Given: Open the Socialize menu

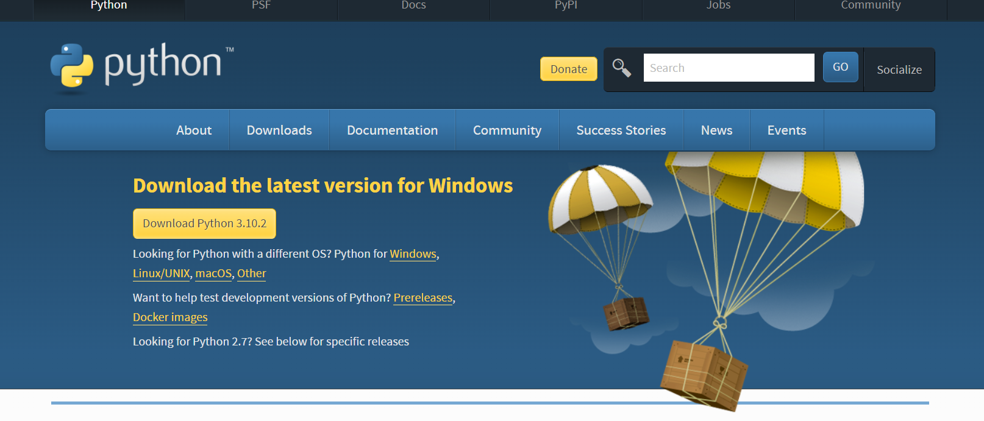Looking at the screenshot, I should pos(899,69).
